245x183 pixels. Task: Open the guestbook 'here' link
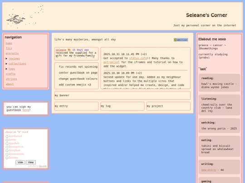[x=26, y=110]
